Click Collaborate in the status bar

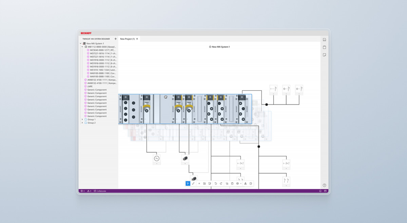click(x=100, y=191)
